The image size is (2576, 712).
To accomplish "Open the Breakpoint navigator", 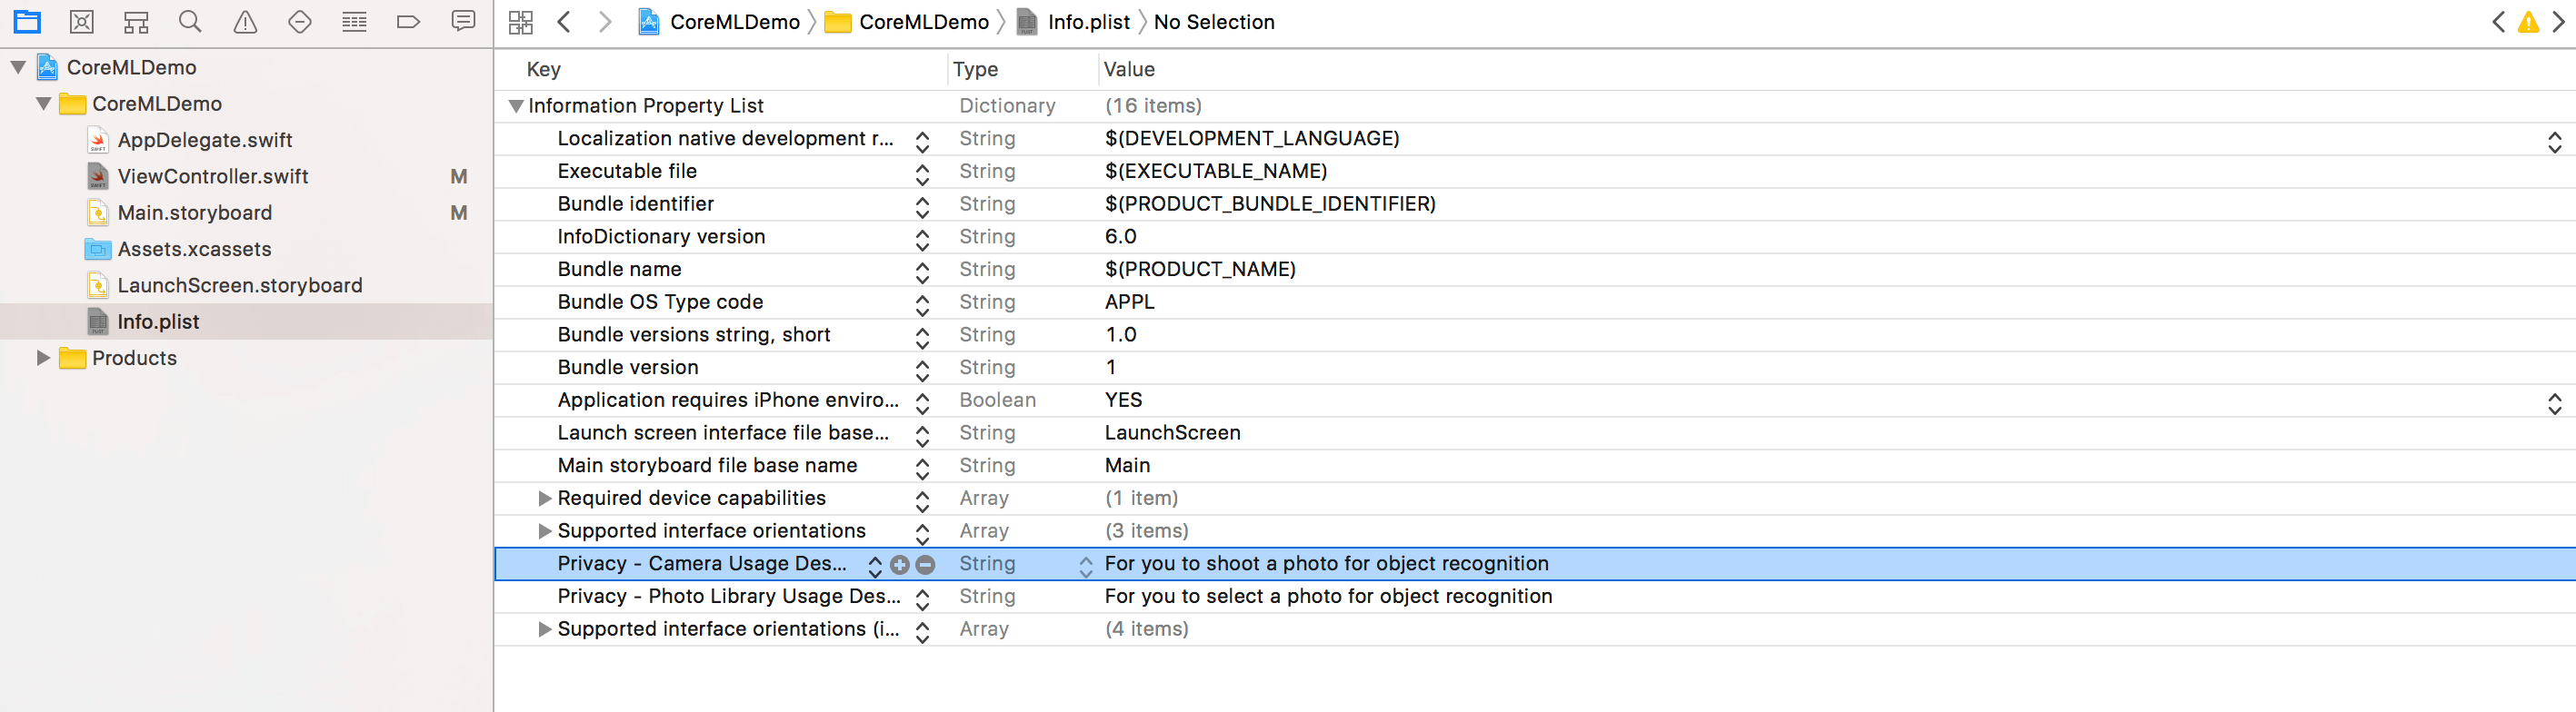I will click(x=408, y=22).
